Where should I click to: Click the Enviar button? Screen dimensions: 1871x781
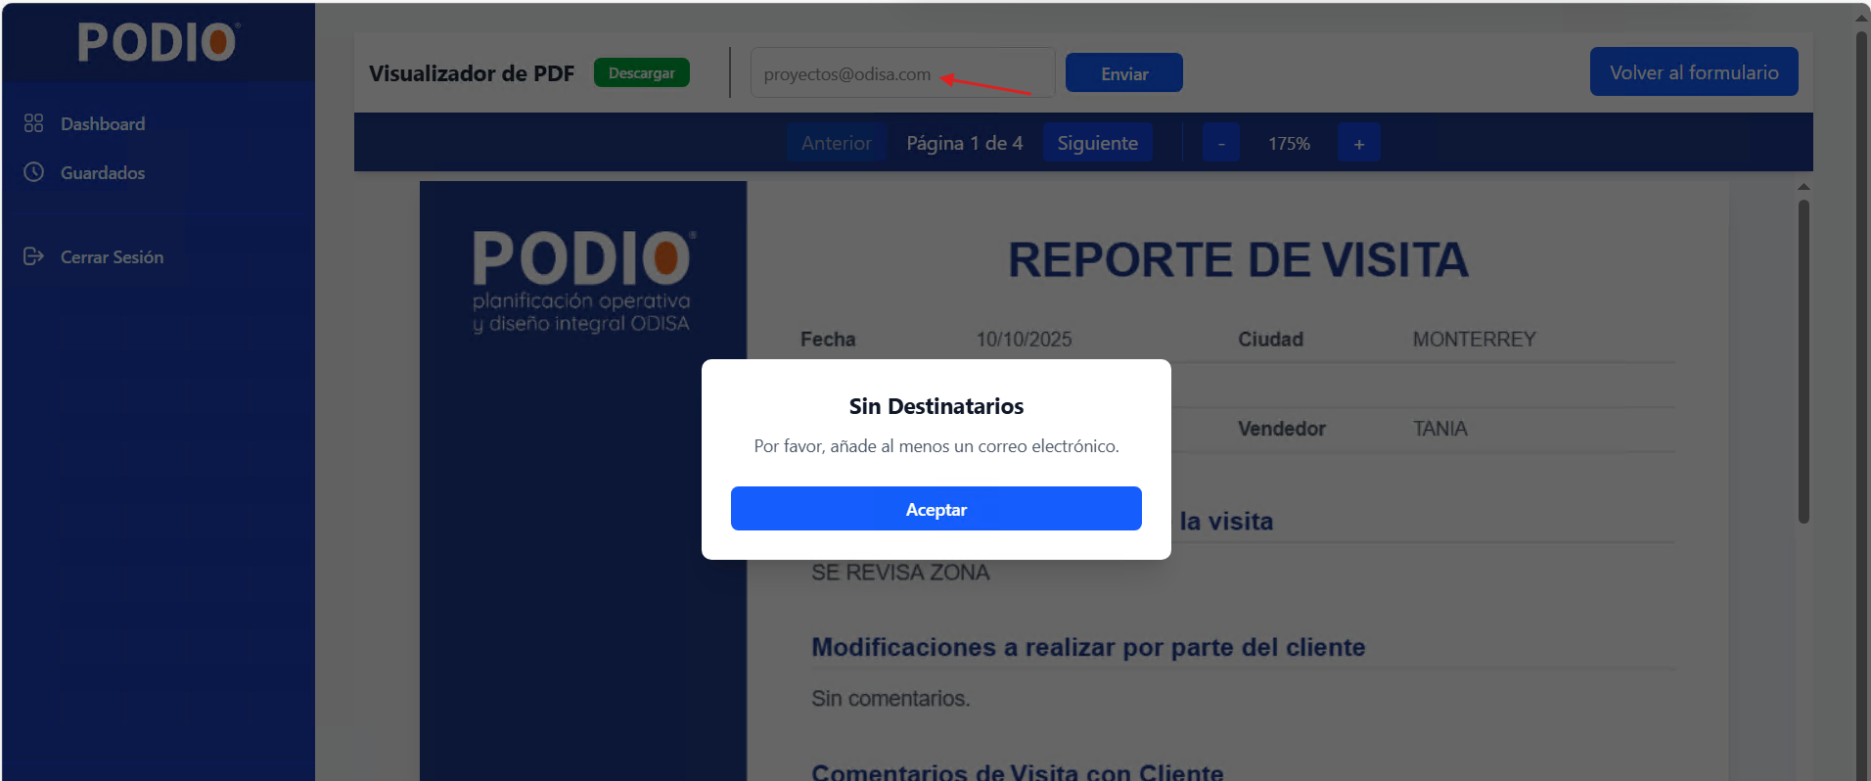coord(1124,73)
